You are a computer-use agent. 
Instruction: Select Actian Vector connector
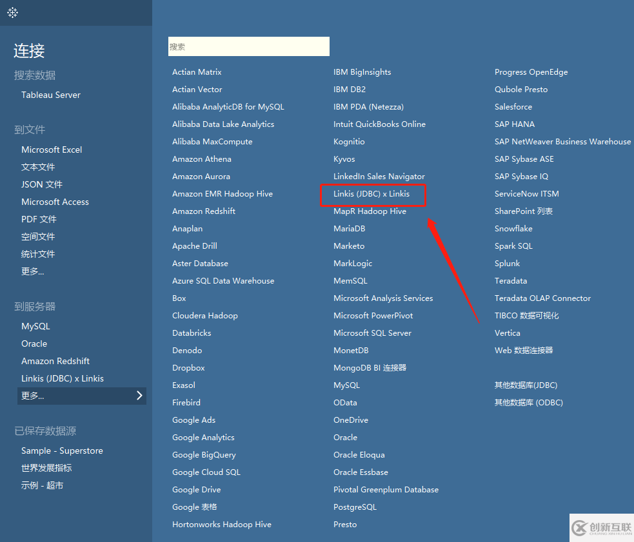(197, 90)
